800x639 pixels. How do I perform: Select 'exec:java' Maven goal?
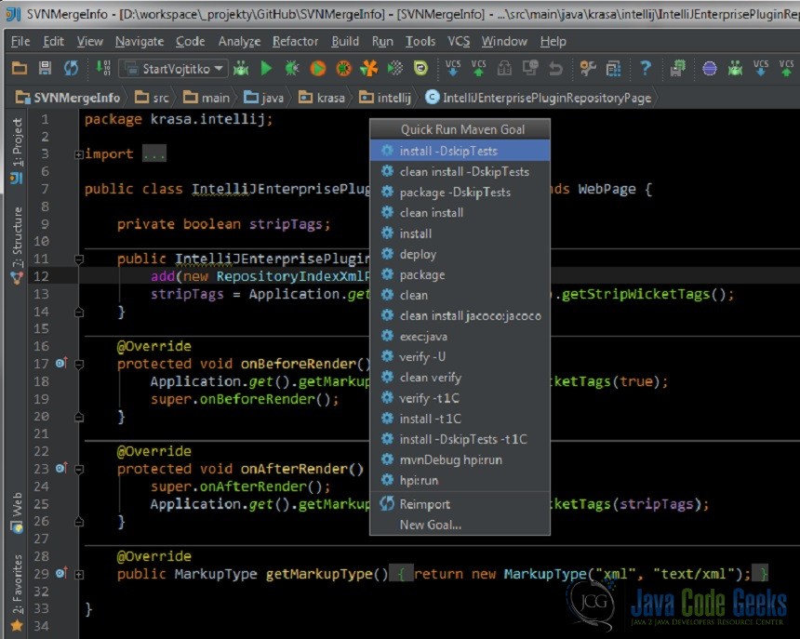460,336
